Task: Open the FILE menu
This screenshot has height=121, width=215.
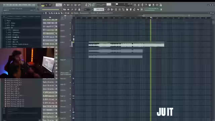Action: pos(4,5)
